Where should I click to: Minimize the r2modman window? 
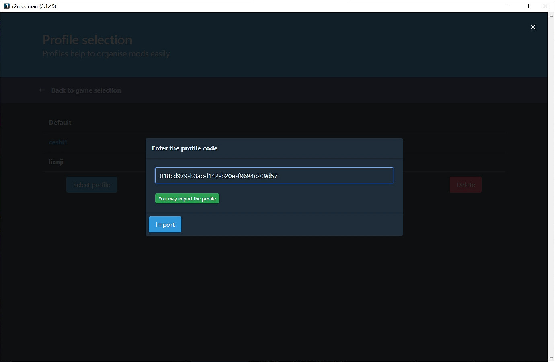click(x=509, y=6)
